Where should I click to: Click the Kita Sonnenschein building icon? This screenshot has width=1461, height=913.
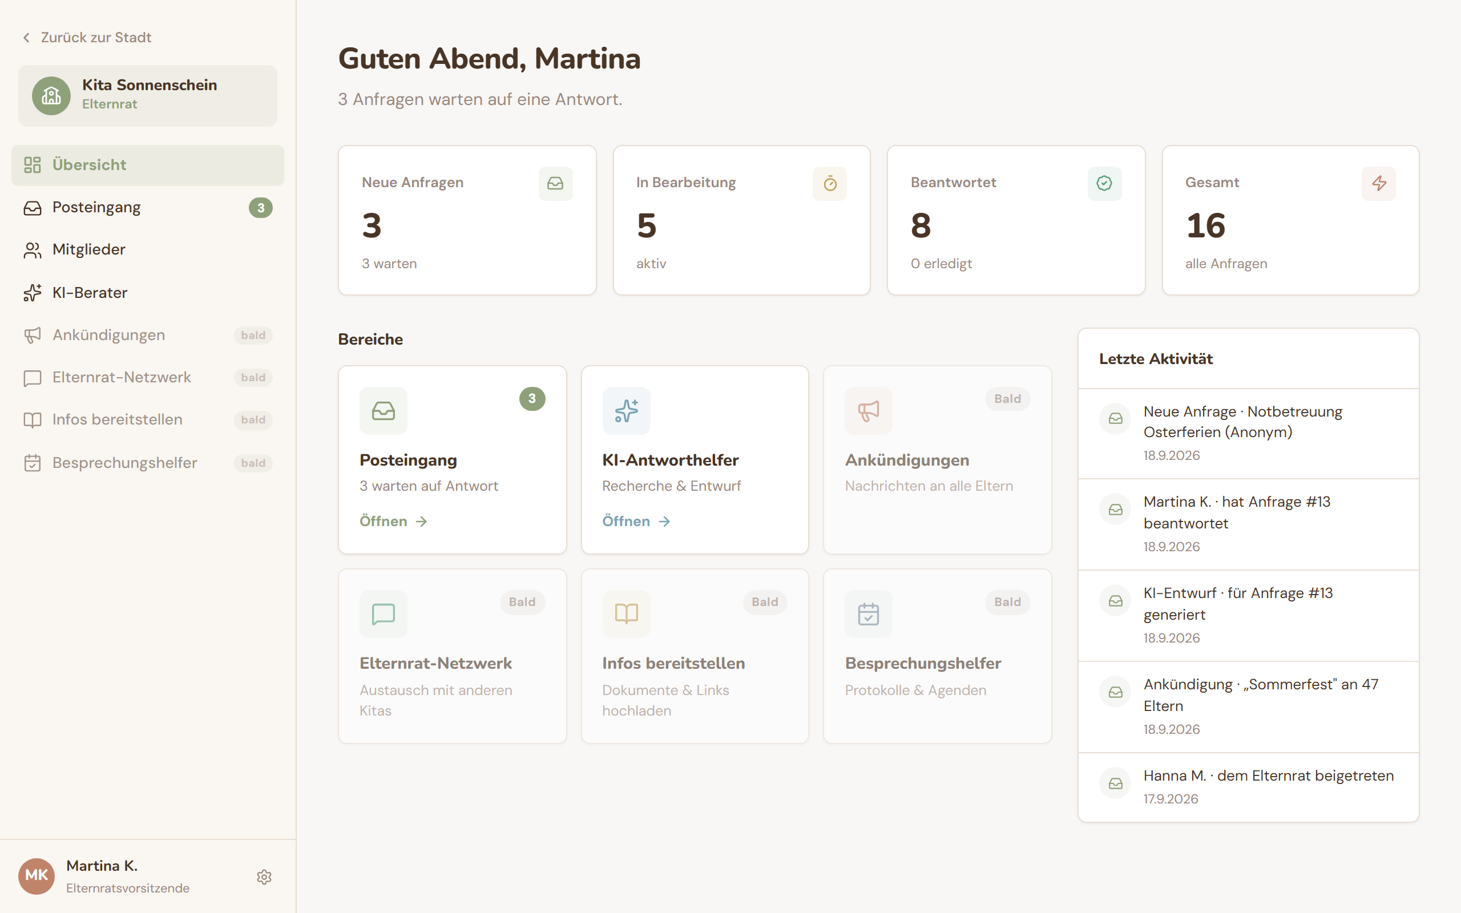(51, 95)
